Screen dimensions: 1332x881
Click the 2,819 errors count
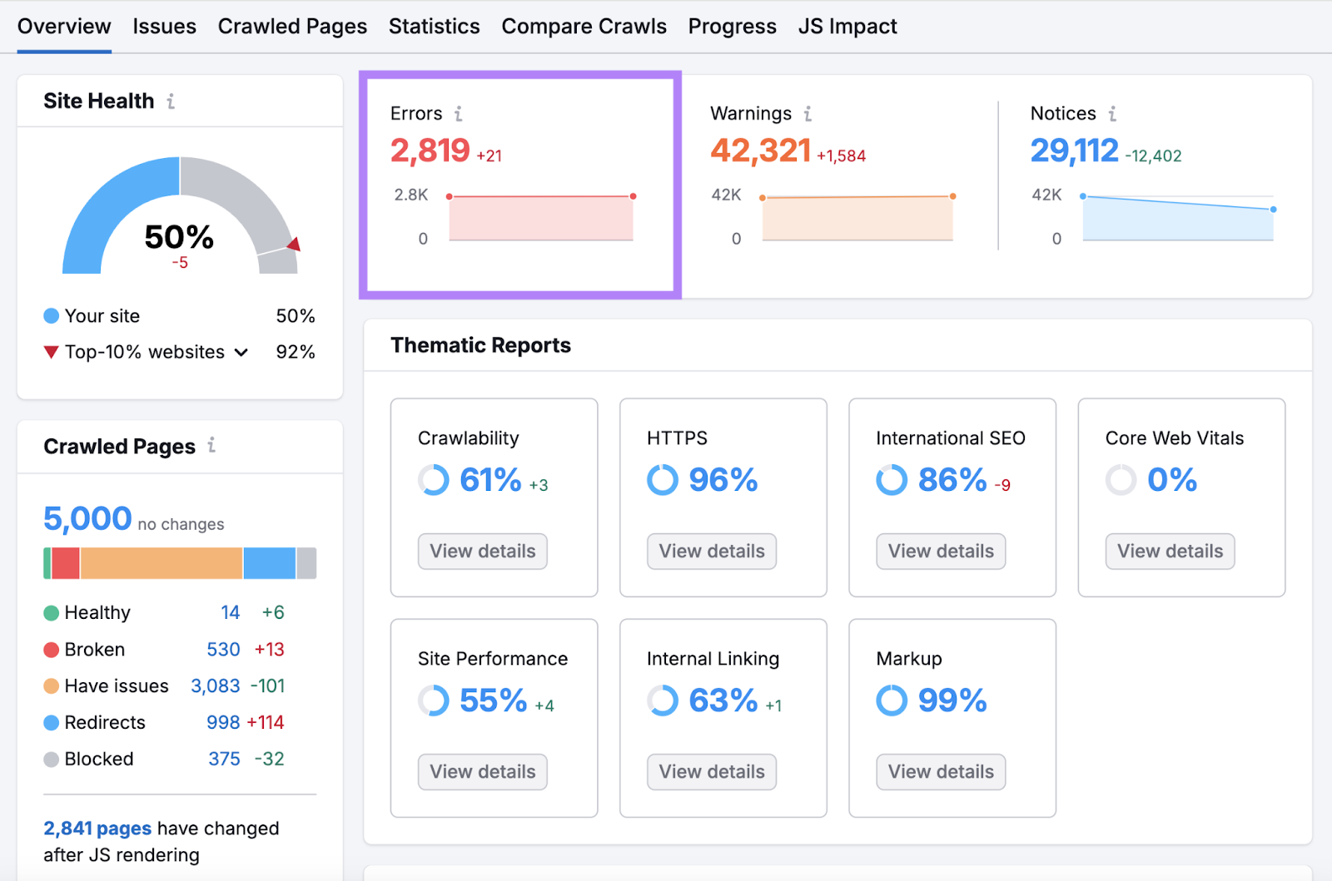[430, 151]
